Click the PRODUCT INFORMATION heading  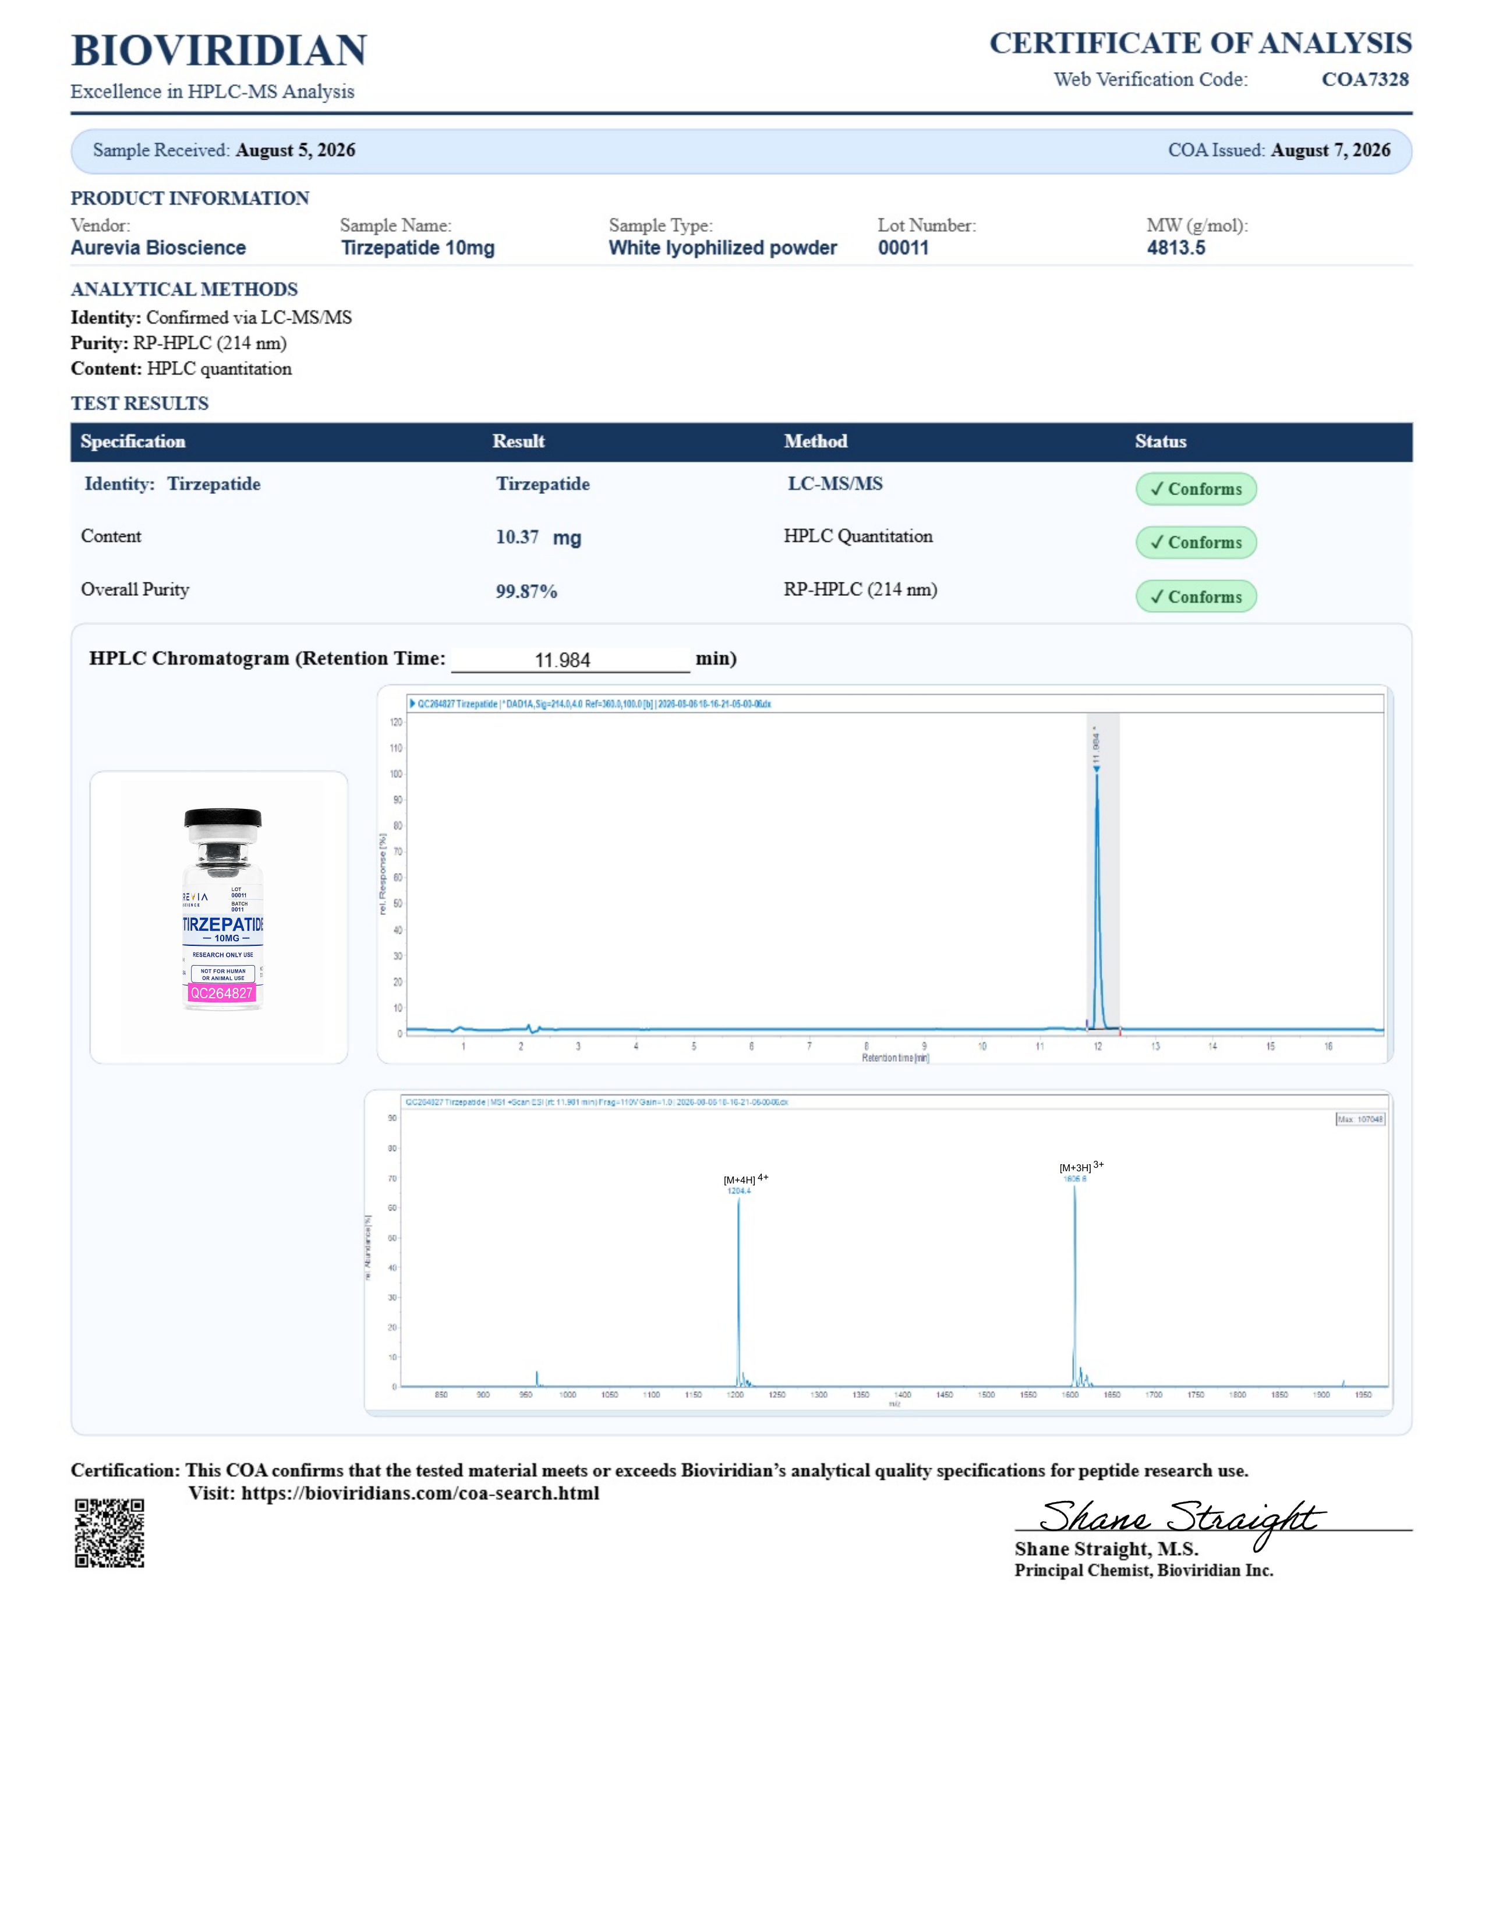click(190, 198)
